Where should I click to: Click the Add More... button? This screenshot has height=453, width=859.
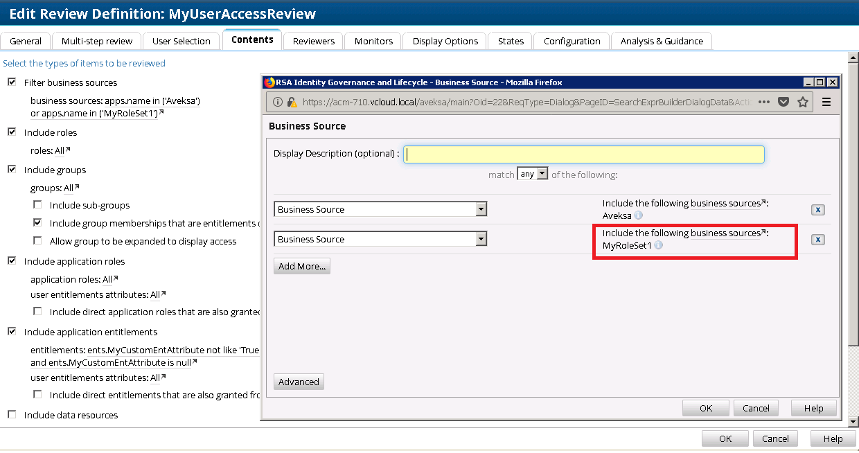[x=301, y=266]
